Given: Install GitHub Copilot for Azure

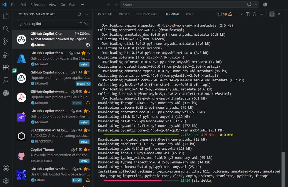Looking at the screenshot, I should point(84,64).
